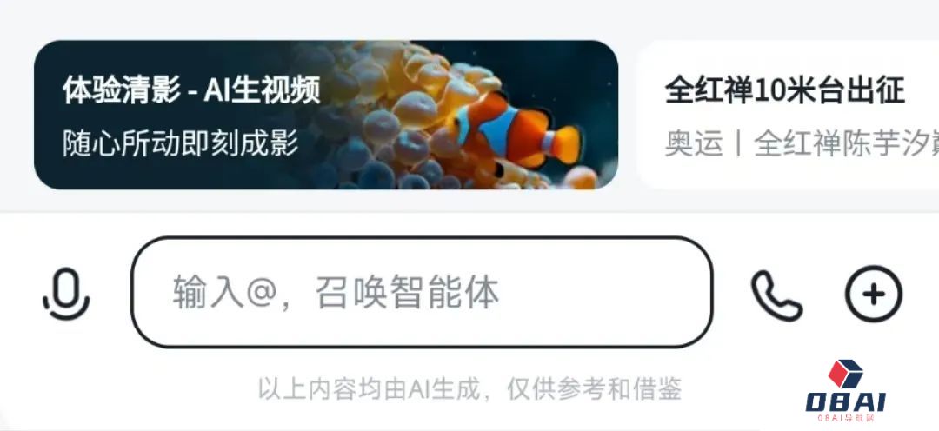Viewport: 939px width, 431px height.
Task: Click the 仅供参考和借鉴 note text
Action: coord(594,389)
